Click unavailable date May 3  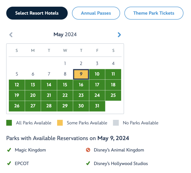tap(97, 63)
